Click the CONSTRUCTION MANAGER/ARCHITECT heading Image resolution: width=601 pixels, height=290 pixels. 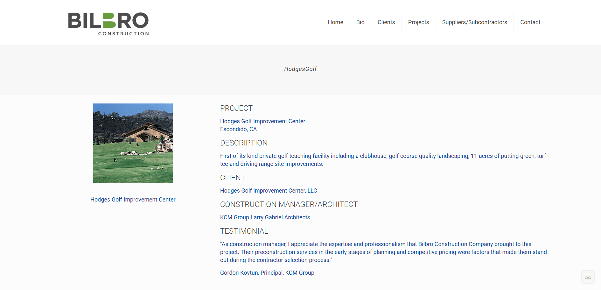(x=289, y=204)
